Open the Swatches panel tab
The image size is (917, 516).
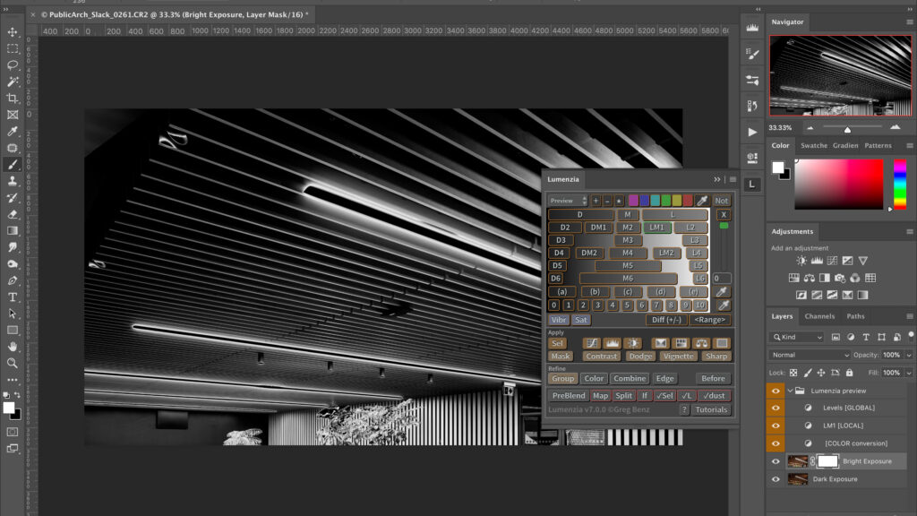click(813, 145)
